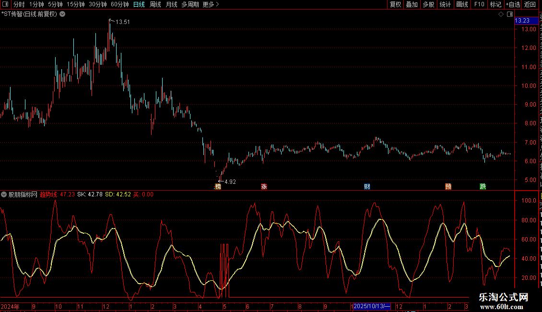The image size is (542, 312).
Task: Click the 10.00 price axis label
Action: [x=529, y=86]
